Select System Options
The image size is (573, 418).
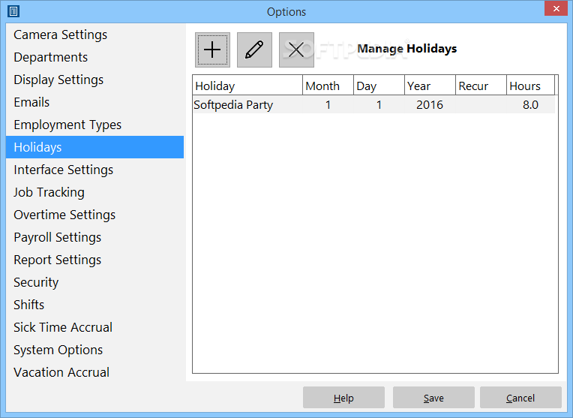(94, 350)
